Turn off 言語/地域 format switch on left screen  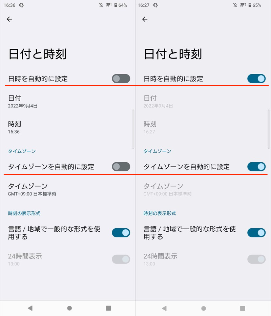pyautogui.click(x=121, y=233)
